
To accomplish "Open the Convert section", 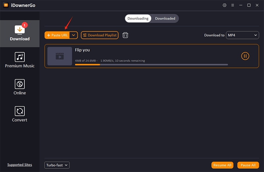I will [x=20, y=114].
